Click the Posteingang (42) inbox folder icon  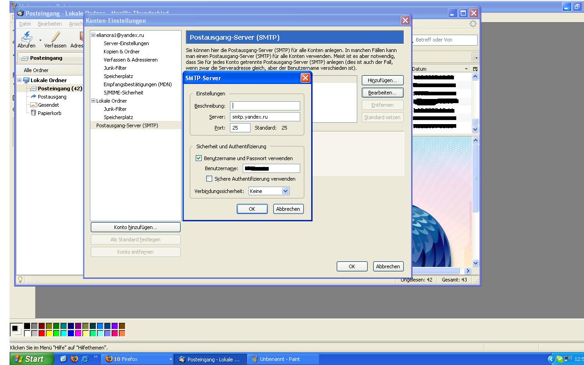33,89
